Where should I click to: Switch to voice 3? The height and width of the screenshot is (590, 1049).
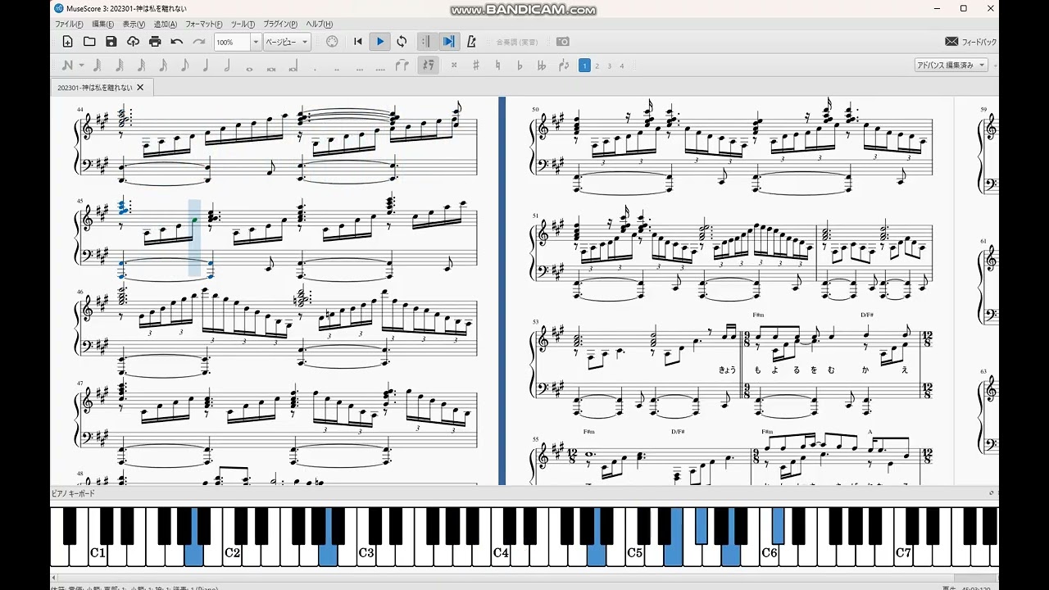click(x=609, y=66)
